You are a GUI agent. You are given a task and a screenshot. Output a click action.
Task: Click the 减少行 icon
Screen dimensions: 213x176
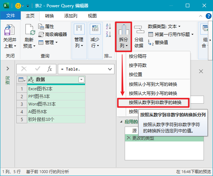(x=95, y=29)
